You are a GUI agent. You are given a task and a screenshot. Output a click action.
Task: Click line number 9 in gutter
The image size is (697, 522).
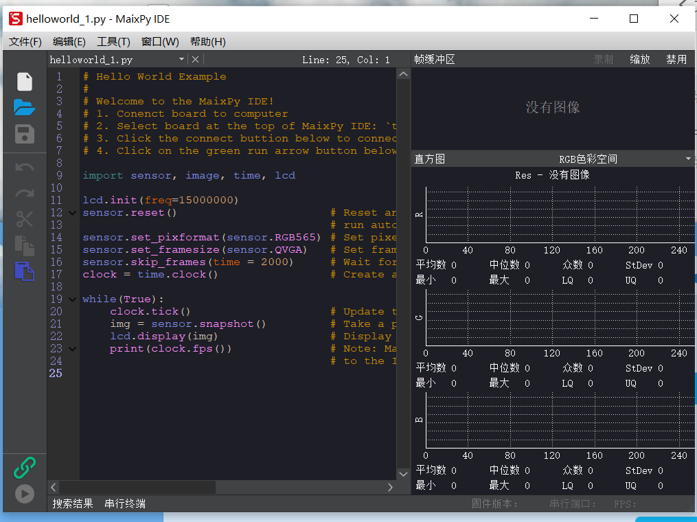(x=59, y=176)
